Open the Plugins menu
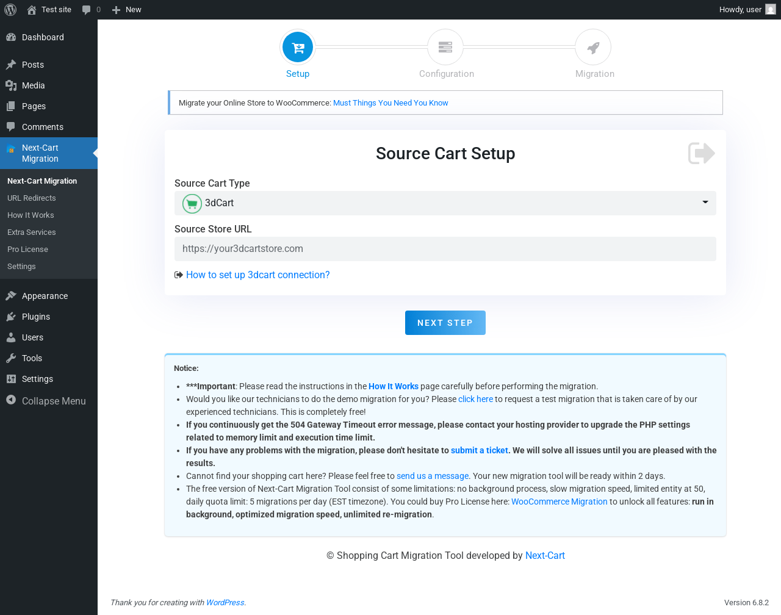Image resolution: width=781 pixels, height=615 pixels. point(49,317)
